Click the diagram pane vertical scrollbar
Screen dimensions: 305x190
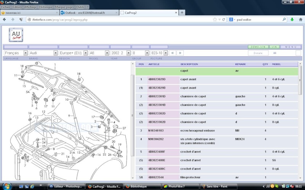click(133, 116)
